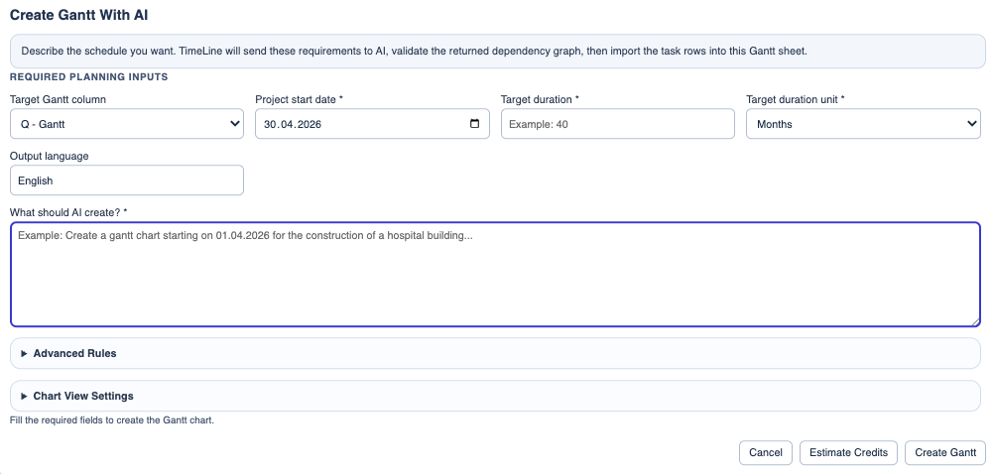Focus the Target duration input field
The height and width of the screenshot is (474, 993).
coord(617,123)
